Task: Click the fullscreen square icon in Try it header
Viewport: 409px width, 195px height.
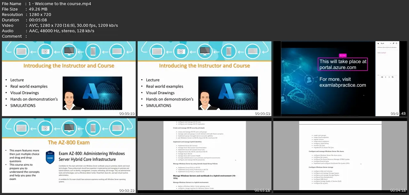Action: (x=397, y=43)
